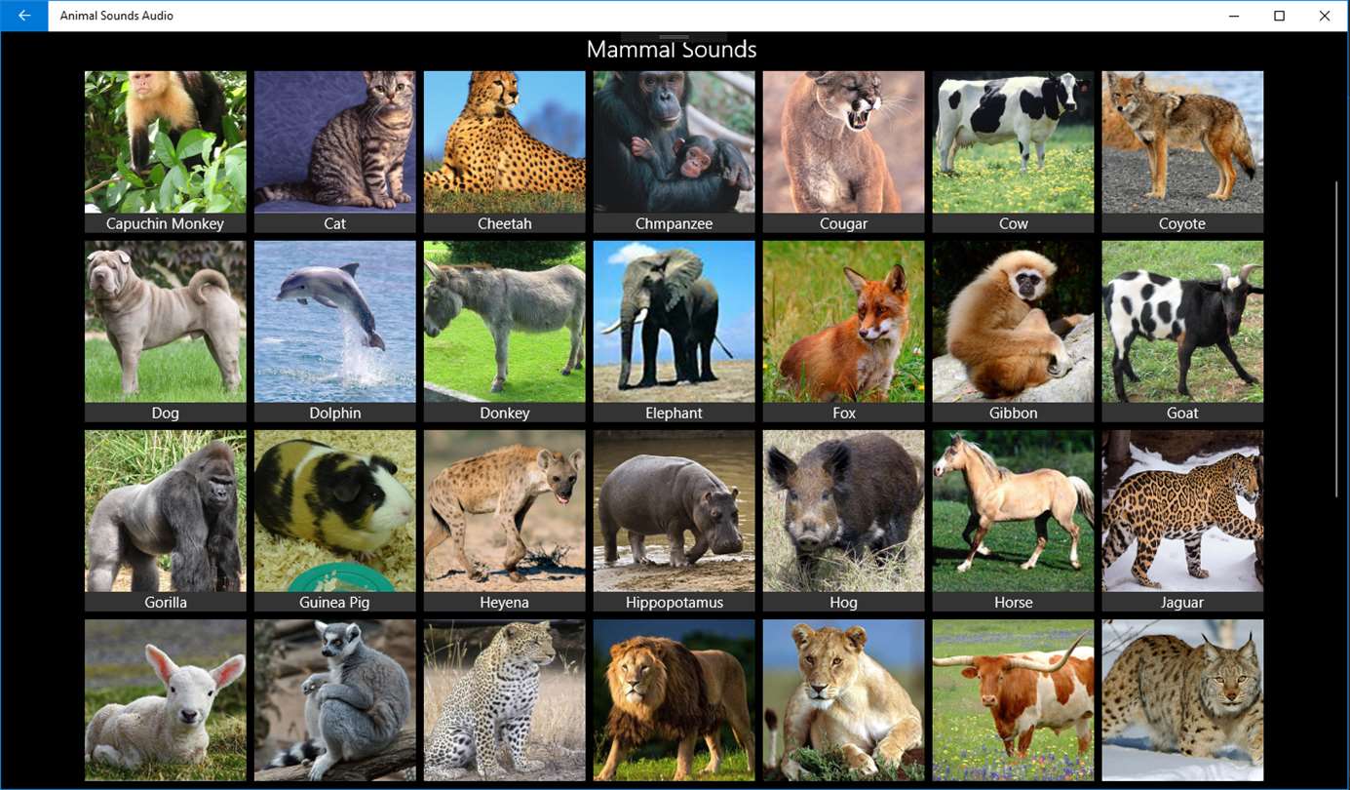
Task: Open the Cow sound tile
Action: [1014, 152]
